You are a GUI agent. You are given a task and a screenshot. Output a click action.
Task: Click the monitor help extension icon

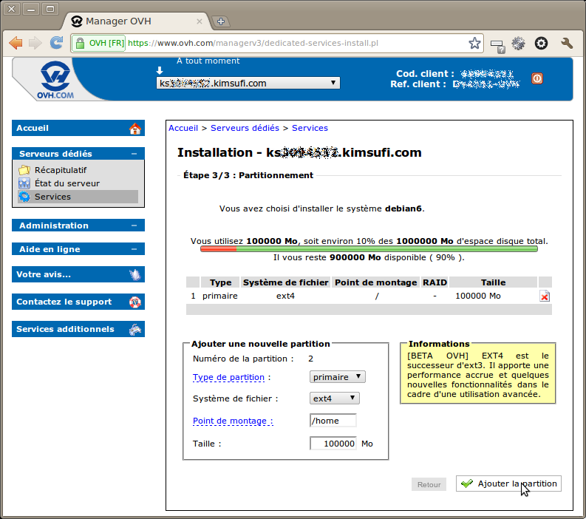click(497, 46)
